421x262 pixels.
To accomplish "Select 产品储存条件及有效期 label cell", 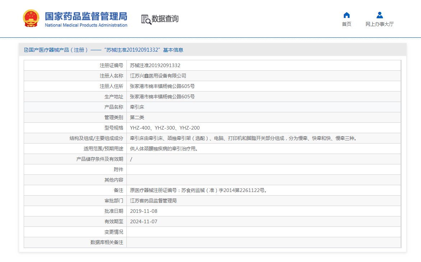I will click(75, 159).
